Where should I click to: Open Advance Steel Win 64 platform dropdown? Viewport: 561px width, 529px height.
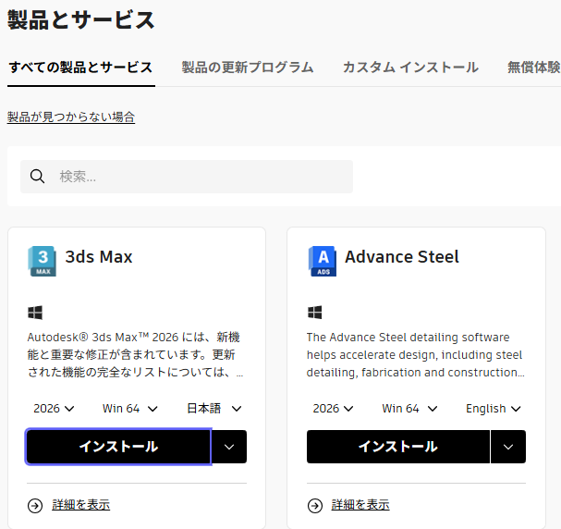(x=409, y=409)
